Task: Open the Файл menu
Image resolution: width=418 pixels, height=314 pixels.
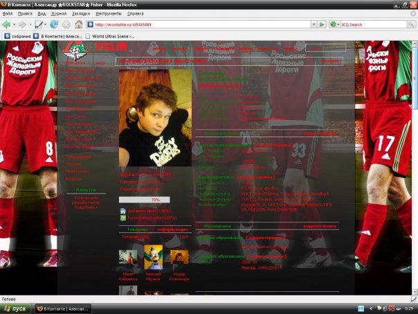Action: click(x=8, y=13)
